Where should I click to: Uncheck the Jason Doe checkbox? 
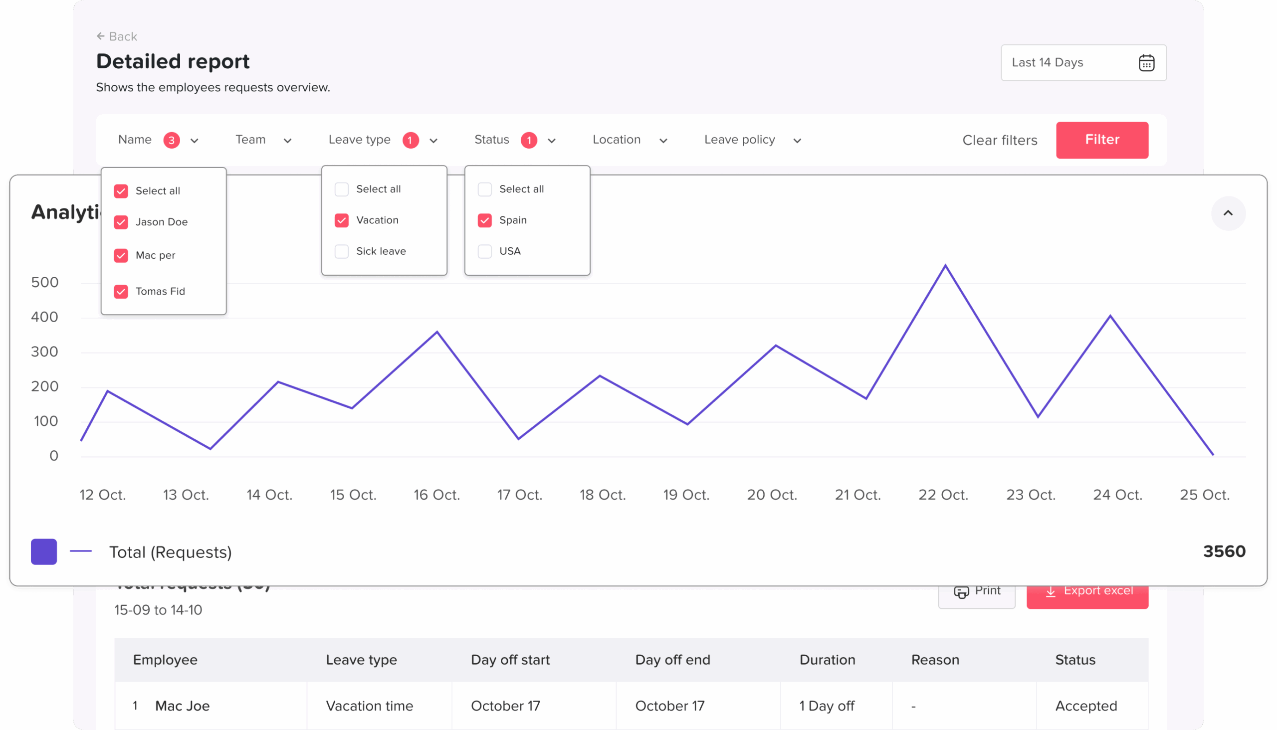pos(121,222)
